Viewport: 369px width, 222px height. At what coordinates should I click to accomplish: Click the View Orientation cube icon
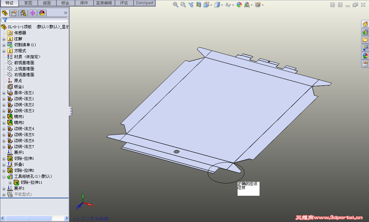coord(206,5)
